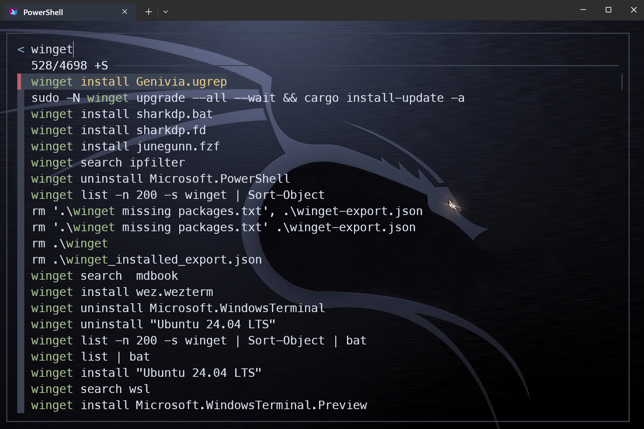
Task: Select winget search ipfilter entry
Action: tap(108, 162)
